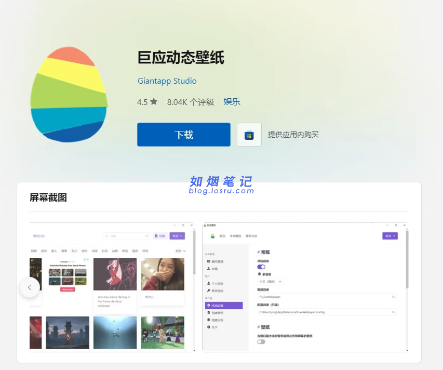Open the 中文 (简体) language dropdown
This screenshot has width=443, height=370.
pos(271,282)
